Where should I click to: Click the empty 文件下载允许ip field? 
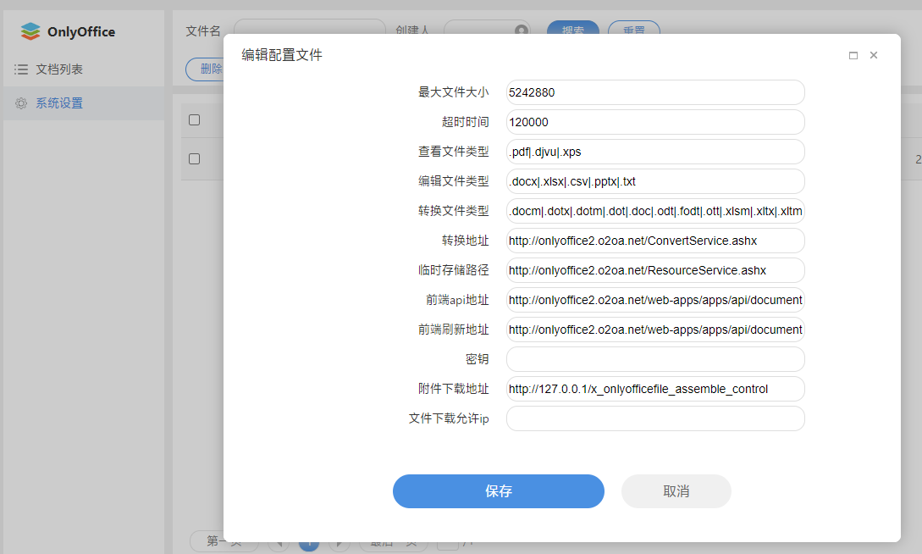[x=654, y=418]
